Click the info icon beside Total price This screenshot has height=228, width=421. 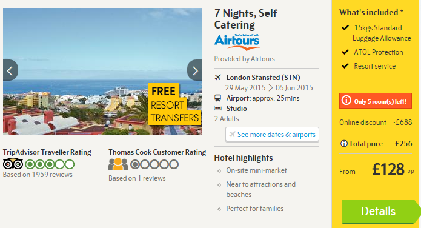pyautogui.click(x=343, y=144)
